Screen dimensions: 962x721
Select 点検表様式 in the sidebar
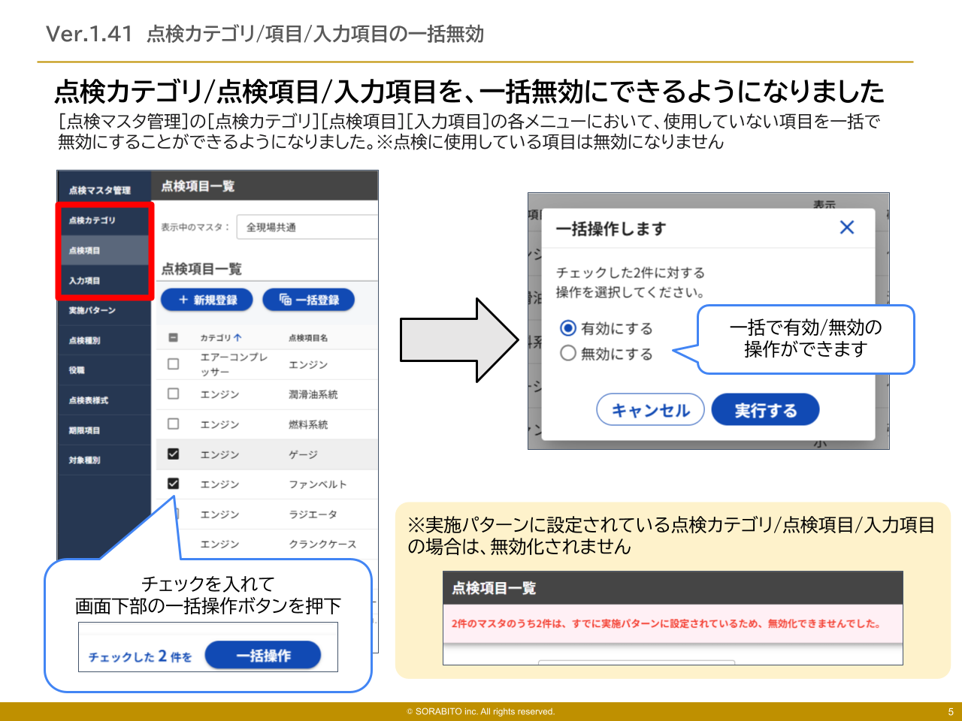(89, 400)
